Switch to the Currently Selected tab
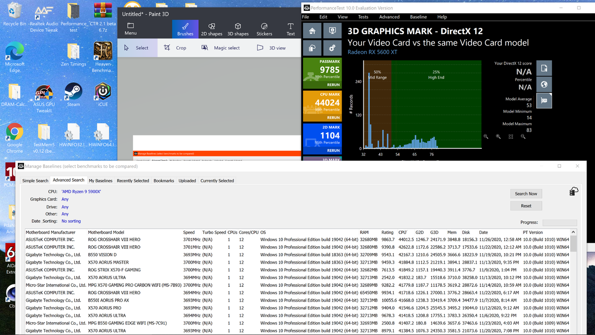 click(217, 181)
